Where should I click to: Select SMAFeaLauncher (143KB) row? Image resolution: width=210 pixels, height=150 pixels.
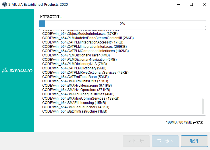tap(76, 107)
